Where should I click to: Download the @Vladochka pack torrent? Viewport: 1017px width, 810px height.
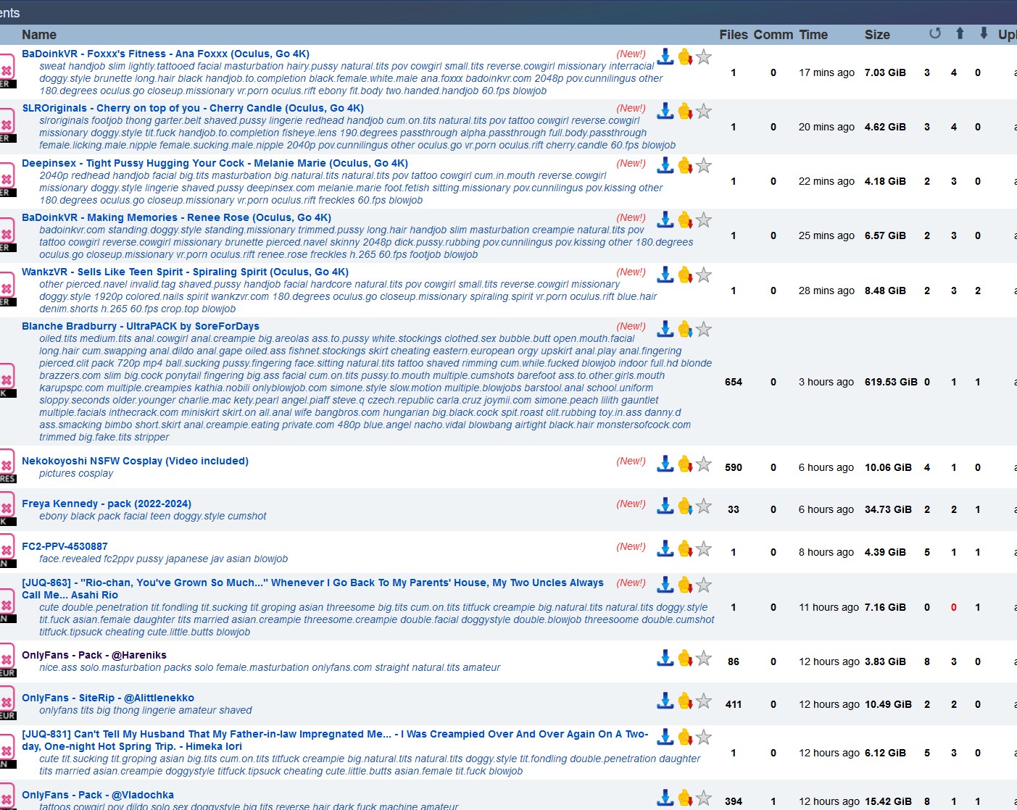coord(665,798)
